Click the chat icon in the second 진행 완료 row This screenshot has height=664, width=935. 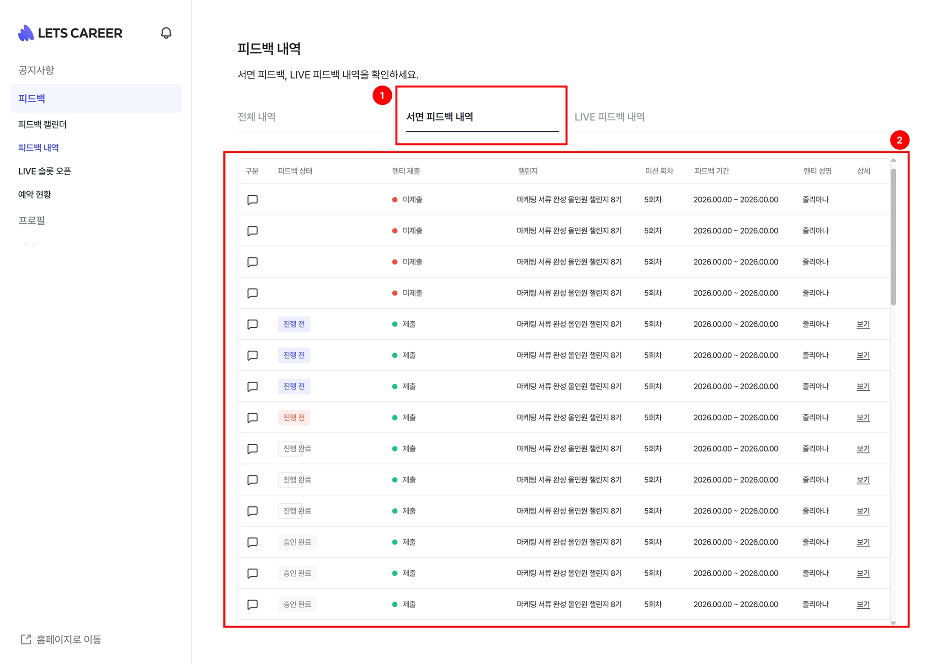[x=252, y=480]
